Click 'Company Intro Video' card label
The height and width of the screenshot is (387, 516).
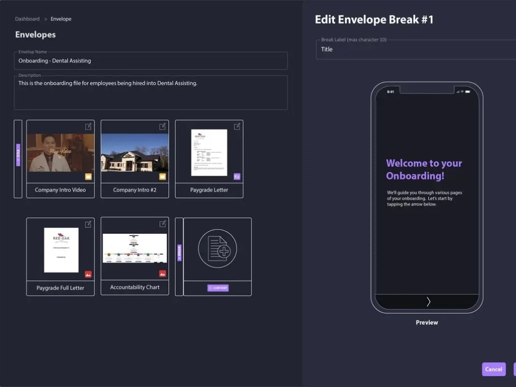[60, 190]
